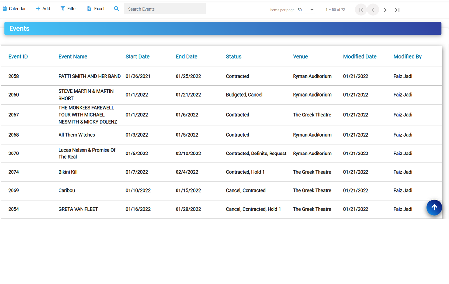Open the PATTI SMITH AND HER BAND event
The width and height of the screenshot is (449, 284).
coord(131,76)
